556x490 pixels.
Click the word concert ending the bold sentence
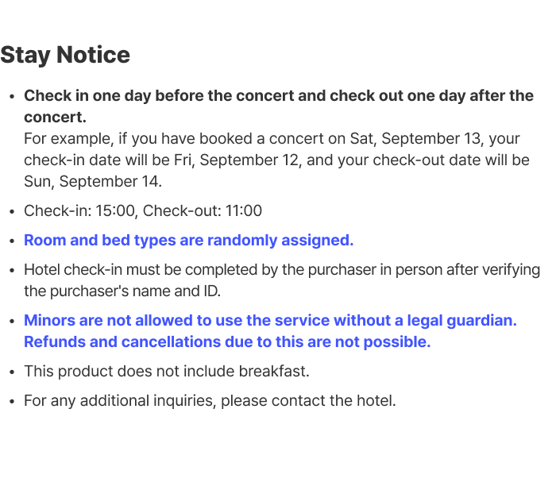tap(56, 118)
